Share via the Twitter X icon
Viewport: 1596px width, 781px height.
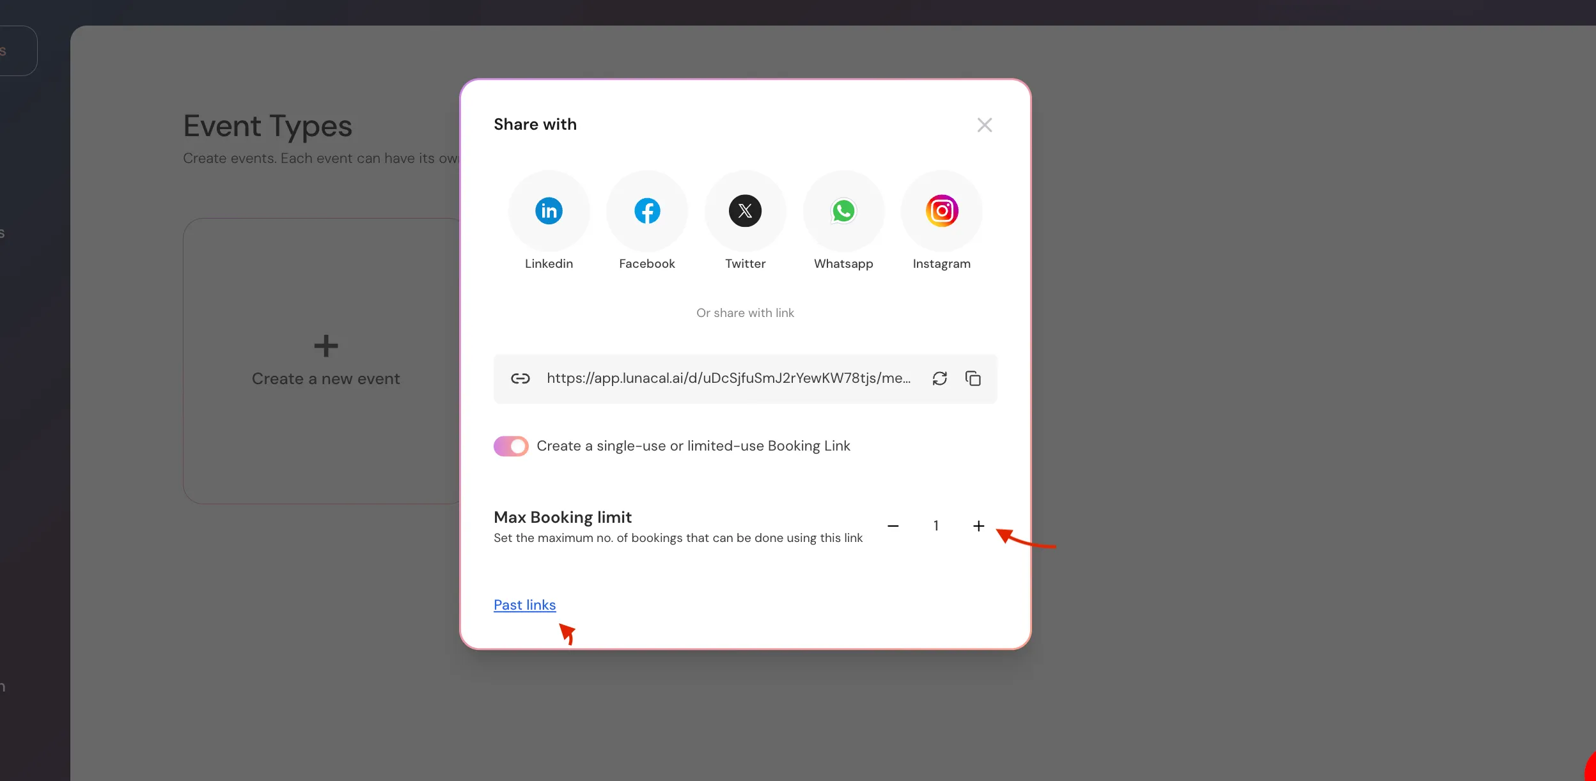click(745, 211)
